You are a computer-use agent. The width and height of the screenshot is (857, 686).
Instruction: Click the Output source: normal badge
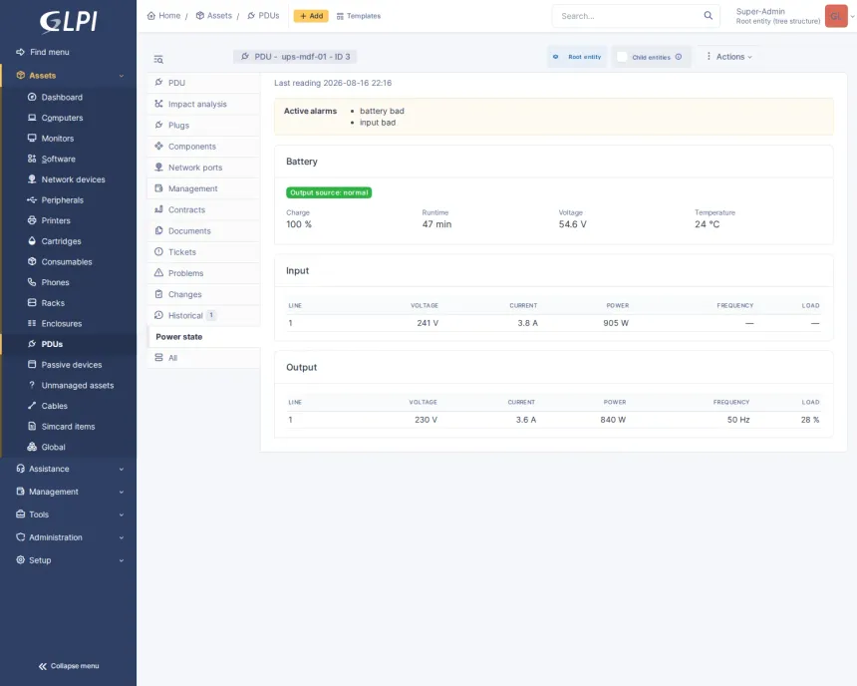point(329,192)
